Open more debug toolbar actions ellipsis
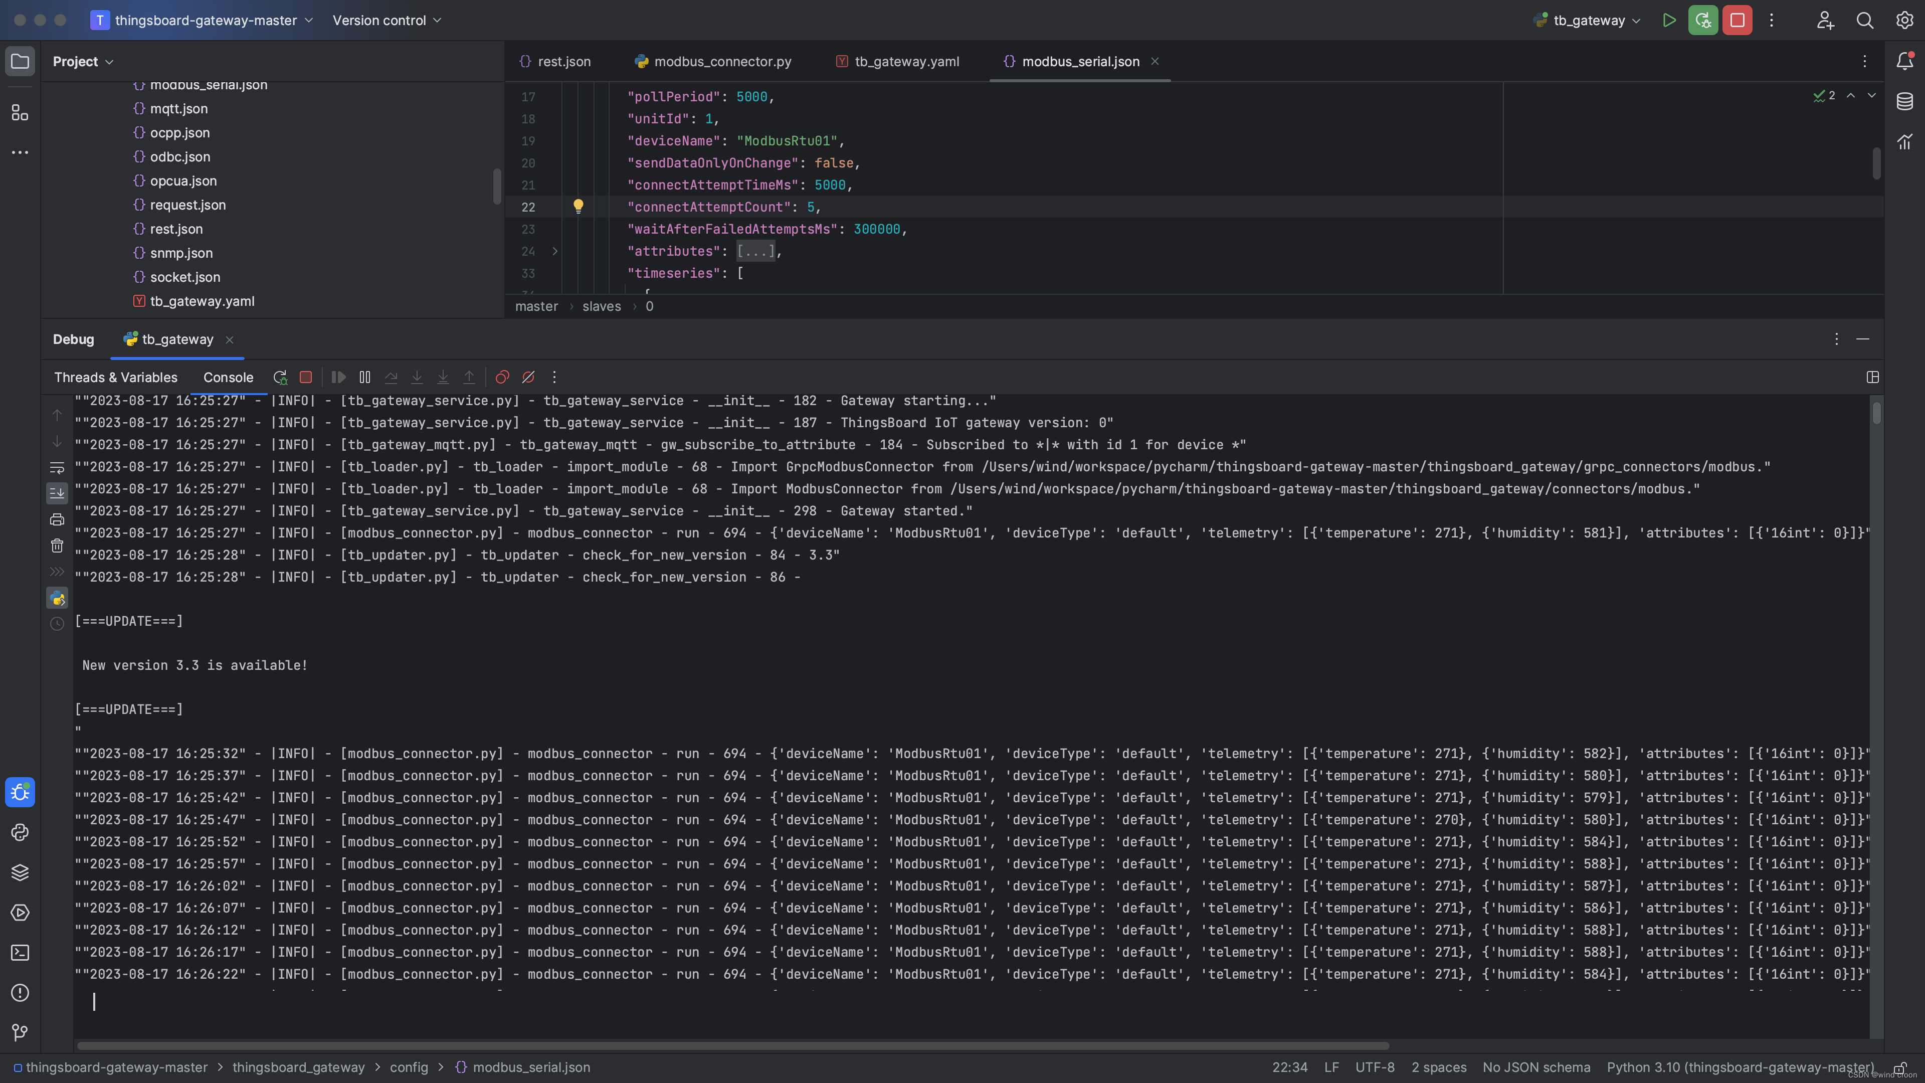The width and height of the screenshot is (1925, 1083). [x=554, y=378]
